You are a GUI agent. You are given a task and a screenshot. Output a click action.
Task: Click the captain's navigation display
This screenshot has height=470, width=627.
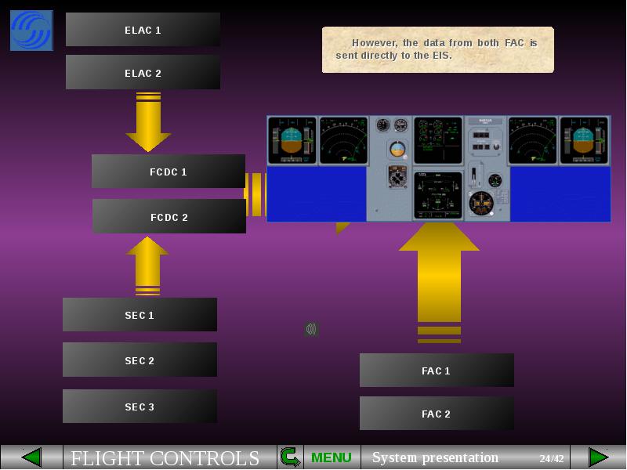pos(343,141)
